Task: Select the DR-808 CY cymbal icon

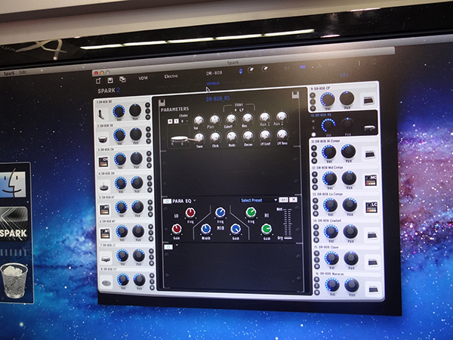Action: pos(106,282)
